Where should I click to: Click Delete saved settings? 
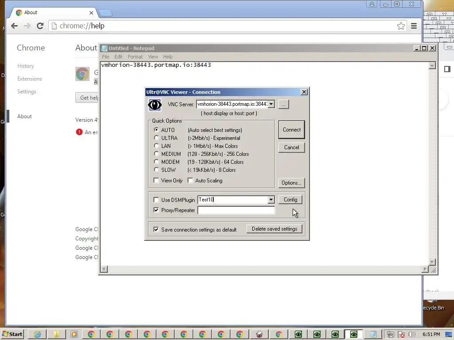[x=274, y=229]
